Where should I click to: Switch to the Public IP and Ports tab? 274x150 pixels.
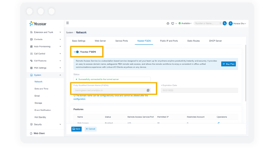pos(169,41)
